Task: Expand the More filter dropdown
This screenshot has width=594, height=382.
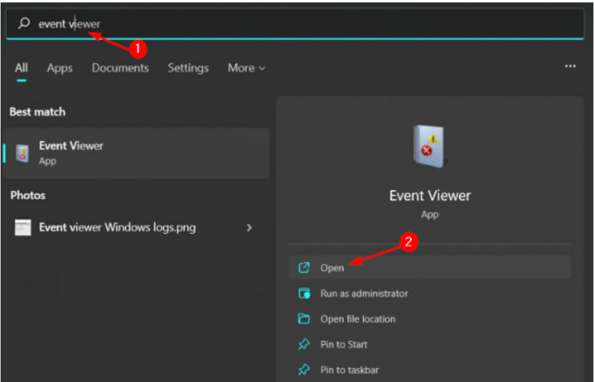Action: tap(246, 68)
